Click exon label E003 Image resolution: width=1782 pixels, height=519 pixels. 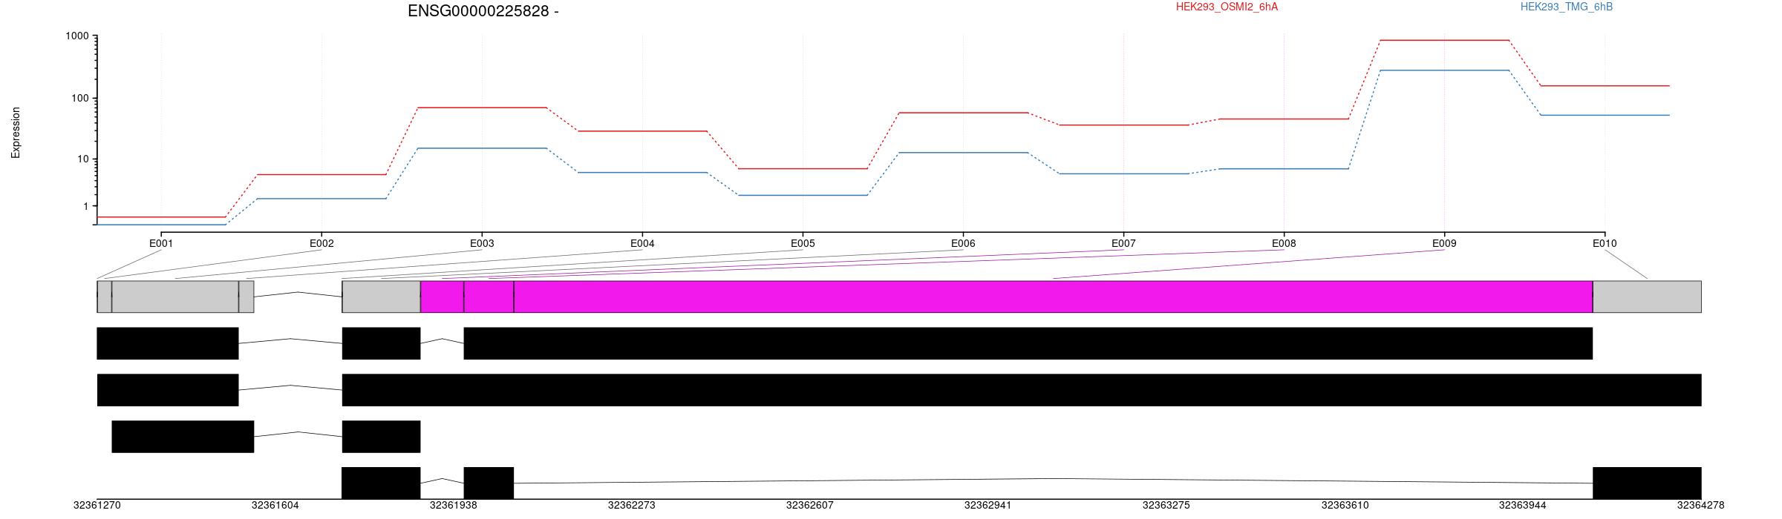[482, 243]
